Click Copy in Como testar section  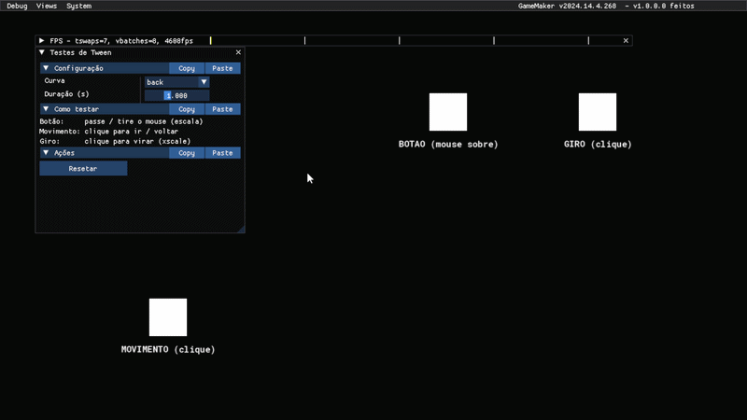[x=187, y=109]
